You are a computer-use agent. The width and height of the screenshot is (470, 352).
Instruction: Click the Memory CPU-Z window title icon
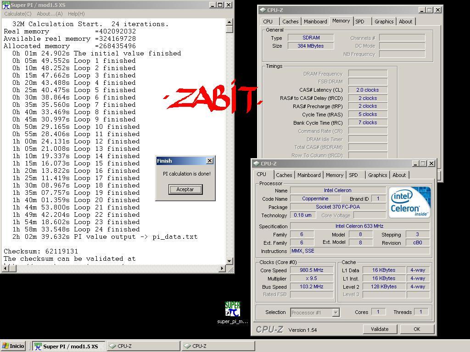(x=263, y=10)
